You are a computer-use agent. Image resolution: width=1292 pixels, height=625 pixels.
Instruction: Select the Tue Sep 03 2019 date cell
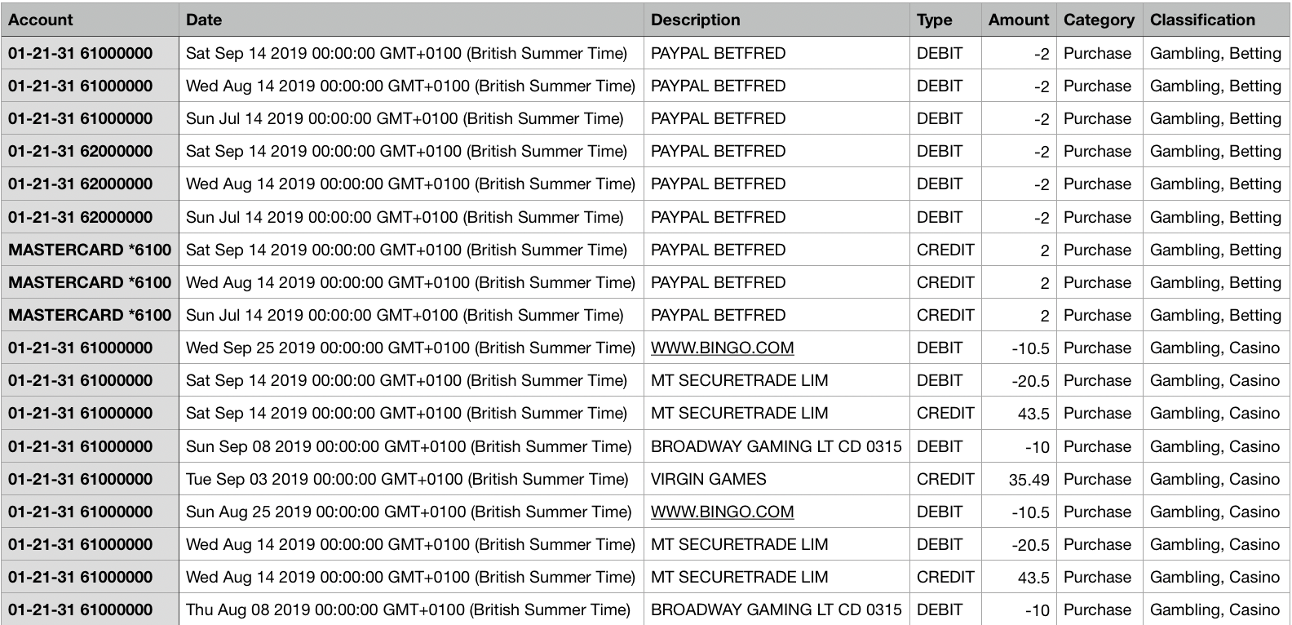[x=407, y=479]
